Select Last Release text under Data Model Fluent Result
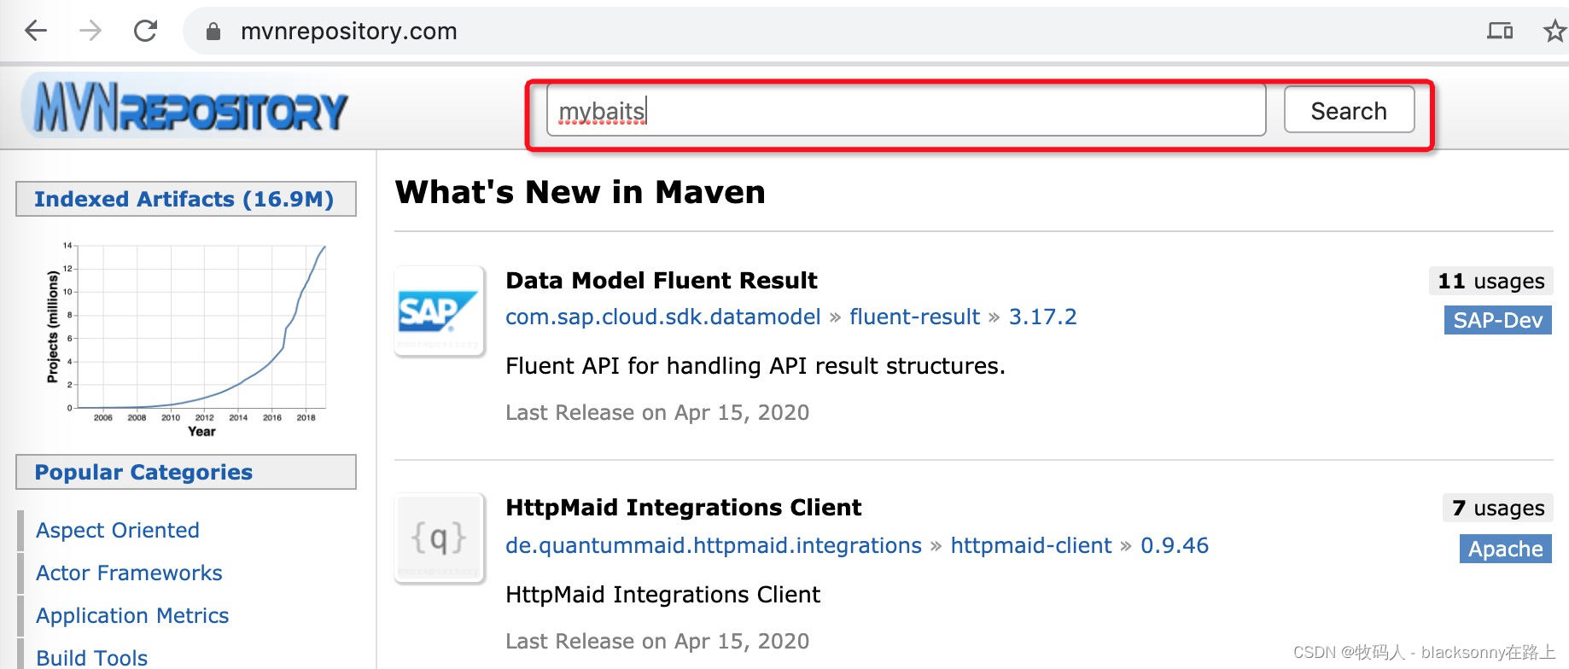 657,412
